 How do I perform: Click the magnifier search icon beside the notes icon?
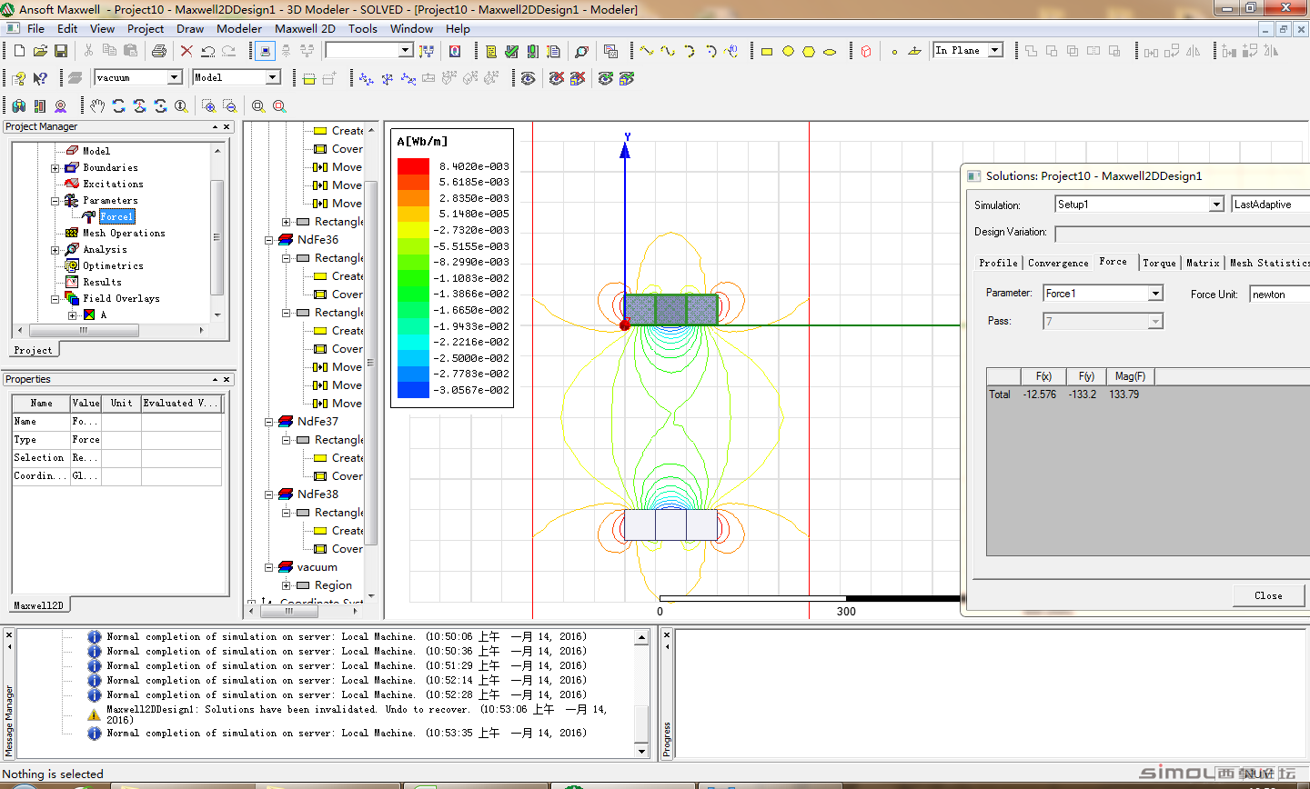581,51
